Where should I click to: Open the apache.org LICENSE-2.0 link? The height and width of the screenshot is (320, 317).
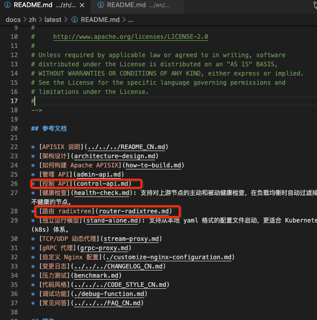tap(131, 37)
